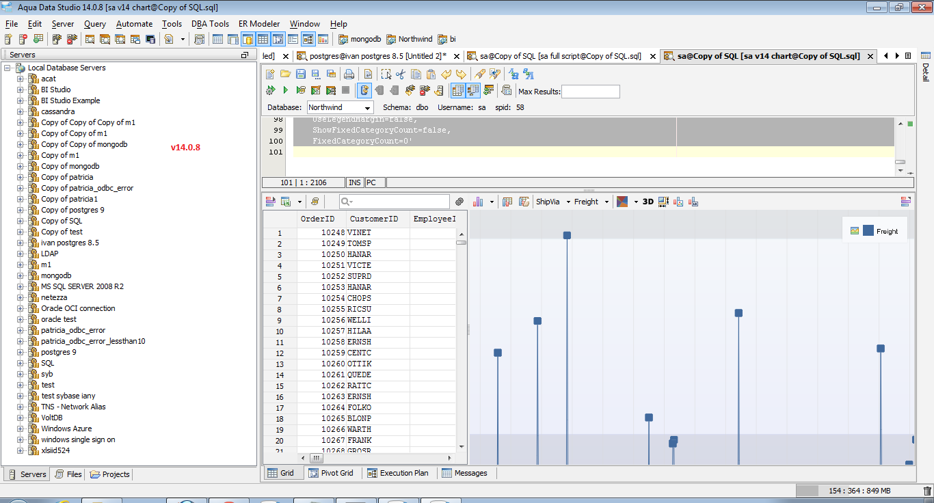Click the Undo arrow icon
The image size is (934, 503).
[x=446, y=74]
